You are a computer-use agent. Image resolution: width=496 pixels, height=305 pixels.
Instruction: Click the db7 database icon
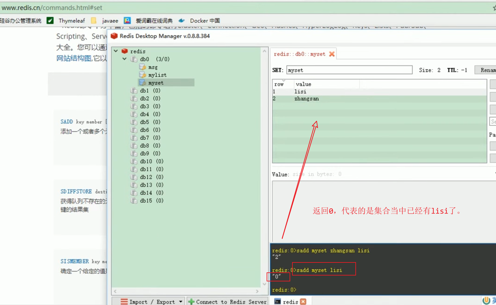point(134,138)
